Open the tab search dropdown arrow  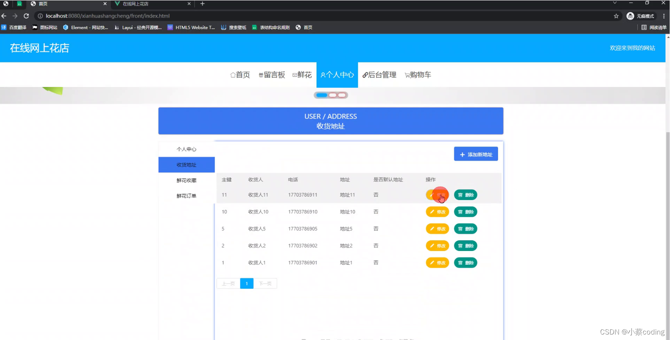pyautogui.click(x=615, y=3)
